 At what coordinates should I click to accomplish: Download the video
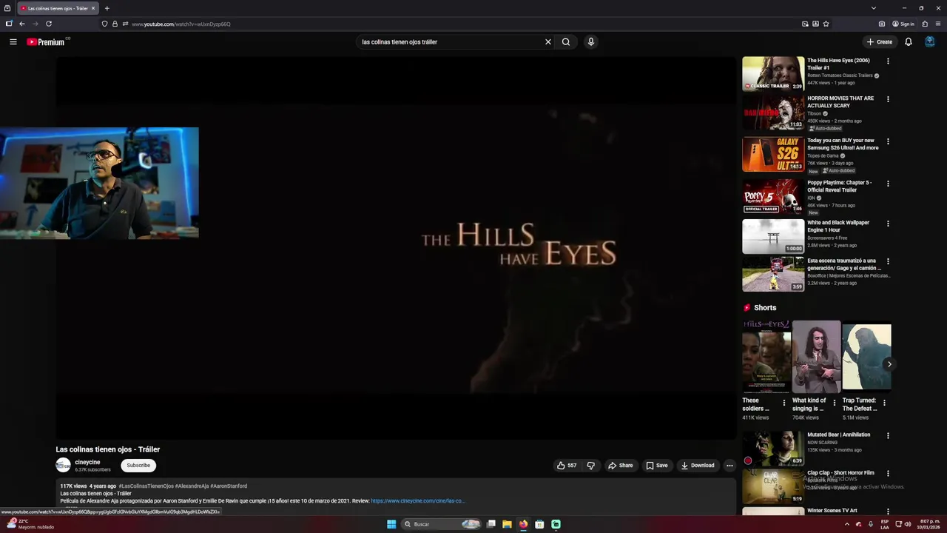coord(698,466)
